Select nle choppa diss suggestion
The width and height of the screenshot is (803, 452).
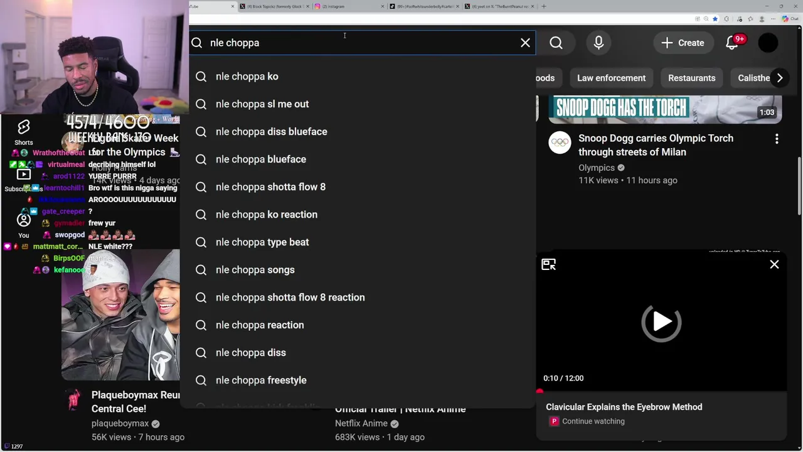358,353
